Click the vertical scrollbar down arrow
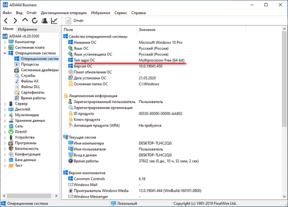Screen dimensions: 288x207 pyautogui.click(x=284, y=196)
